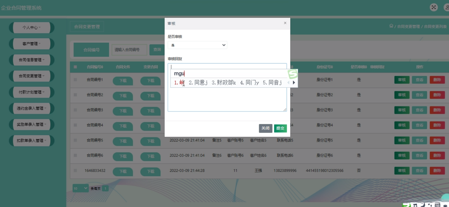
Task: Check the box for row 合同编号1
Action: 75,80
